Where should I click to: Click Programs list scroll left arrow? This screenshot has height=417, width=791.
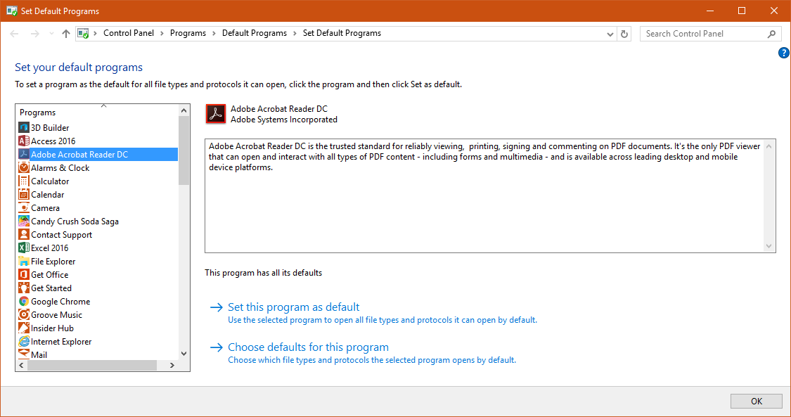click(x=21, y=365)
